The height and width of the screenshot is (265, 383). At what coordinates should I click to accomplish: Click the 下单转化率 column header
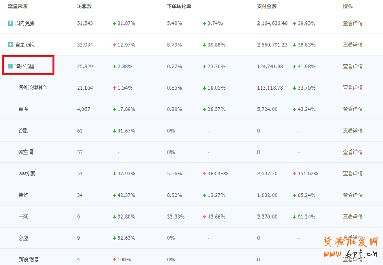point(179,6)
